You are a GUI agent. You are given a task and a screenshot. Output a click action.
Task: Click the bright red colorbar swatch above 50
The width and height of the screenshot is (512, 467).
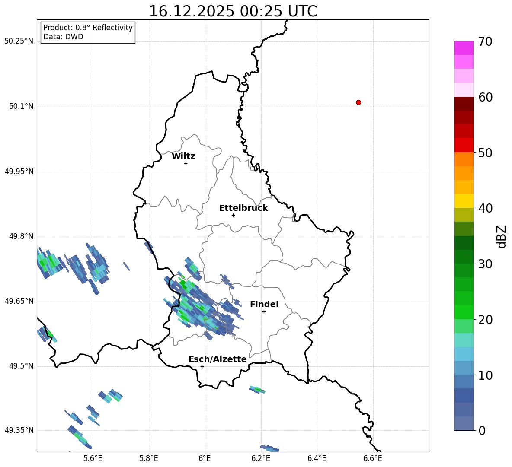pyautogui.click(x=464, y=146)
